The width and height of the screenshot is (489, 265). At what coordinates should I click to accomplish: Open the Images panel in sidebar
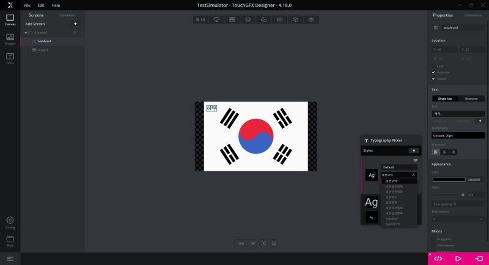coord(10,38)
